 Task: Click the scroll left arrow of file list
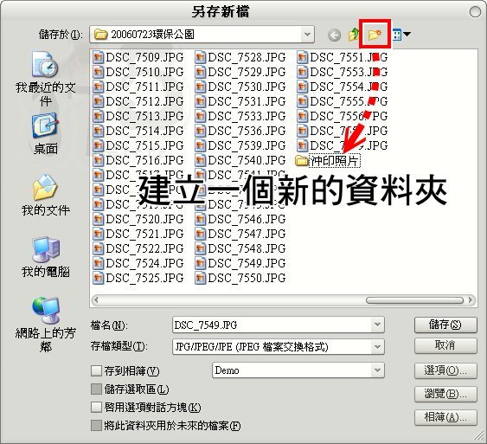click(96, 300)
